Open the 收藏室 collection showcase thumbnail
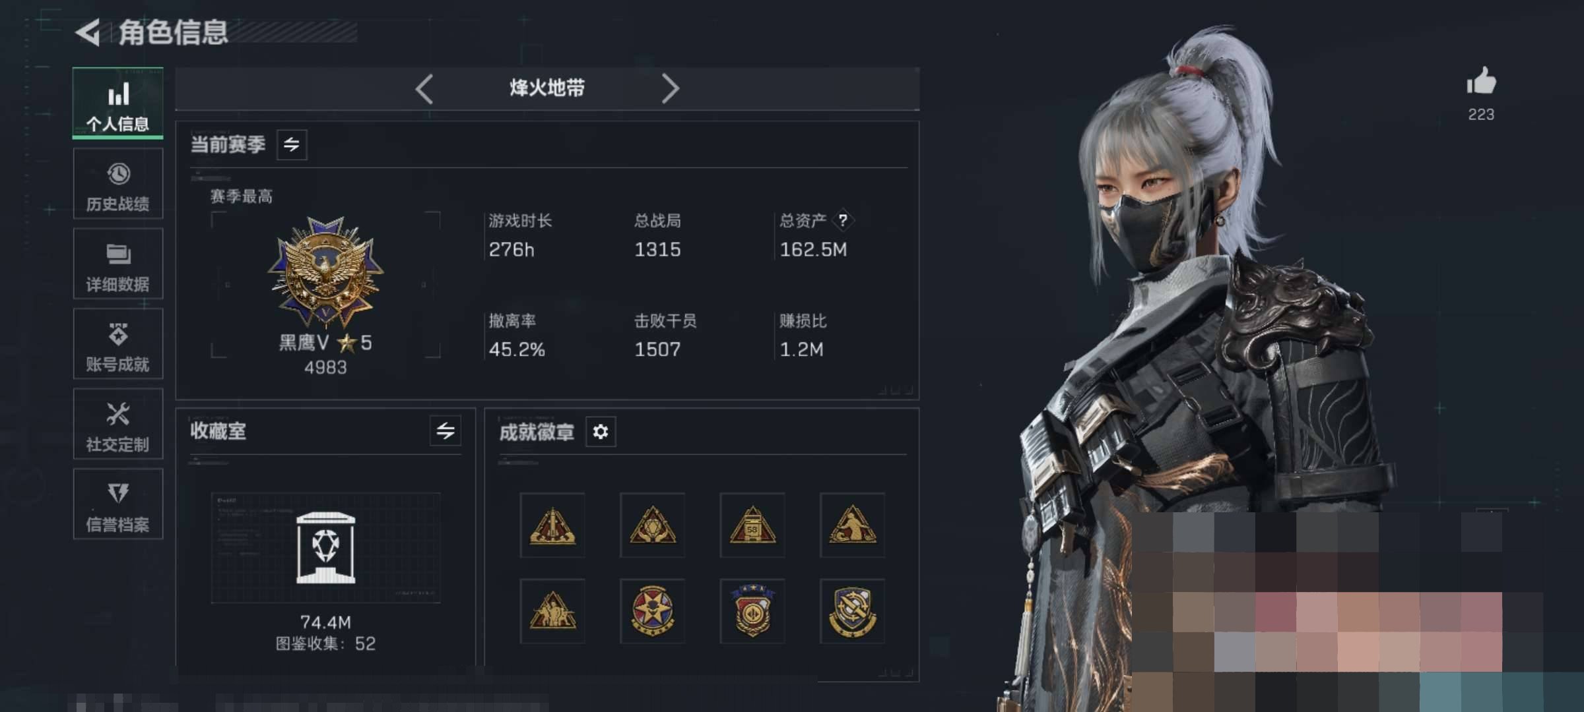Screen dimensions: 1584x712 tap(325, 548)
